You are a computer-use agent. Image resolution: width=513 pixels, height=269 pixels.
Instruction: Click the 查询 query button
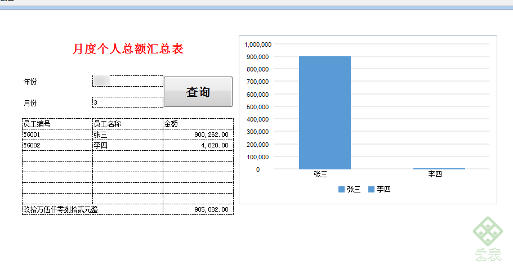pos(198,92)
